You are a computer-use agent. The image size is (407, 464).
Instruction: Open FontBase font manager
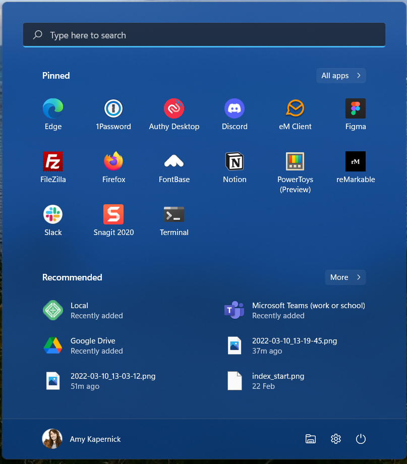tap(174, 167)
